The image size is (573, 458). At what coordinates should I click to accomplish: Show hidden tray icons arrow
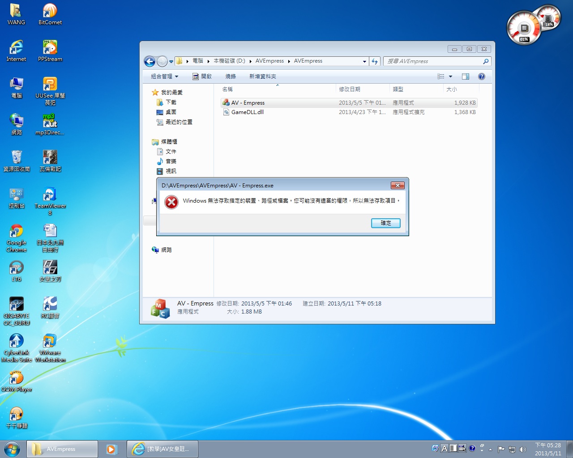491,449
